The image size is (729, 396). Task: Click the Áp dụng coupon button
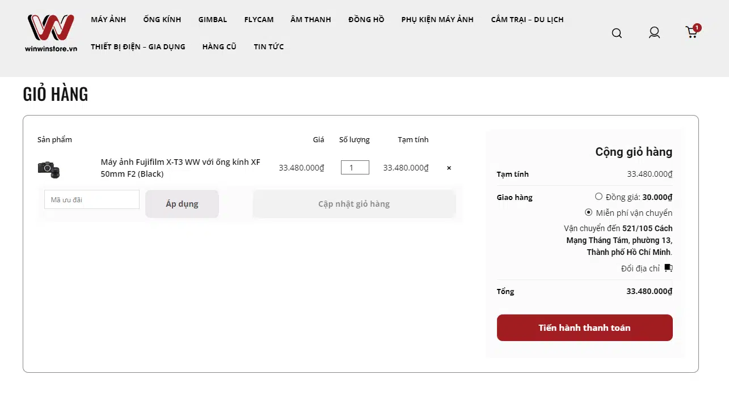[182, 204]
